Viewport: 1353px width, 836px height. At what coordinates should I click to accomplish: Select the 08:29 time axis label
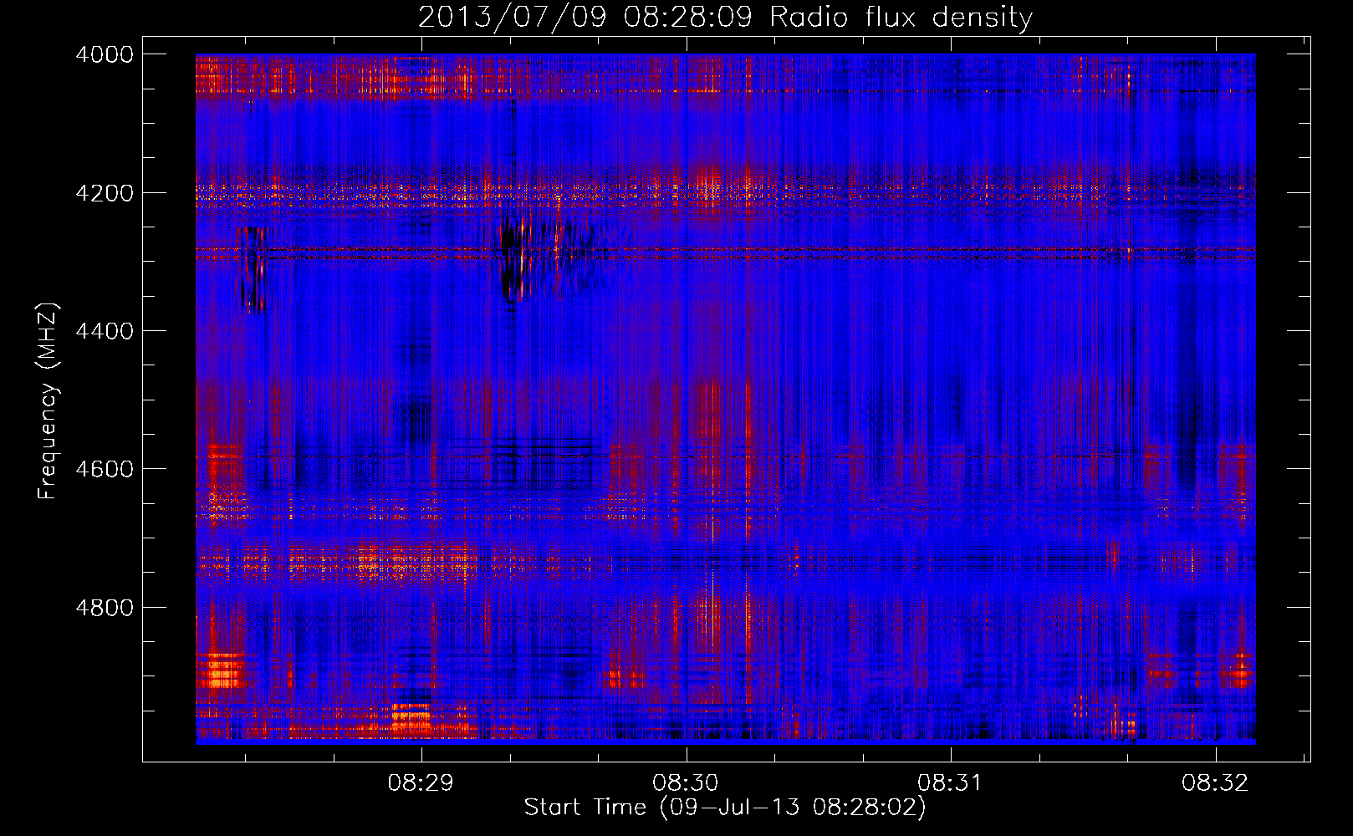coord(421,782)
